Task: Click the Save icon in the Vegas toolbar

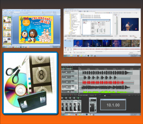Action: (67, 11)
